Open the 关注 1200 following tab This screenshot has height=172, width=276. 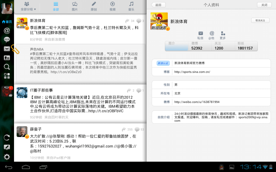coord(223,46)
